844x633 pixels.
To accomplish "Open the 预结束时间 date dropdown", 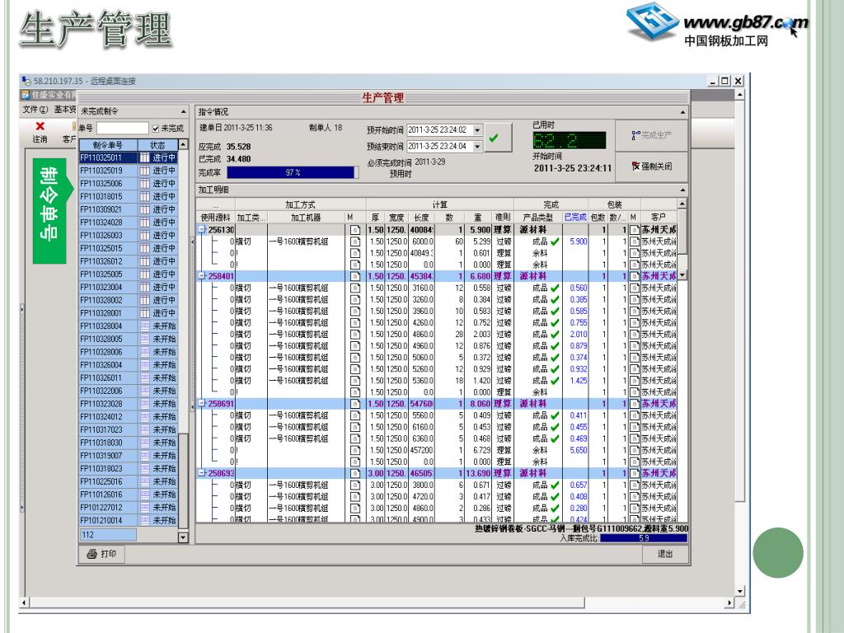I will tap(477, 147).
